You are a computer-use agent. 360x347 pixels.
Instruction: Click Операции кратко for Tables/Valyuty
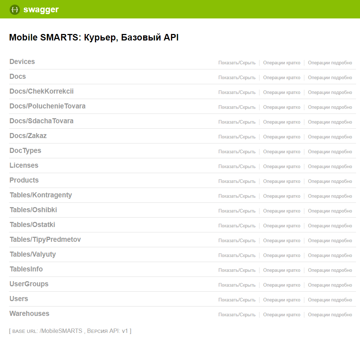[282, 255]
